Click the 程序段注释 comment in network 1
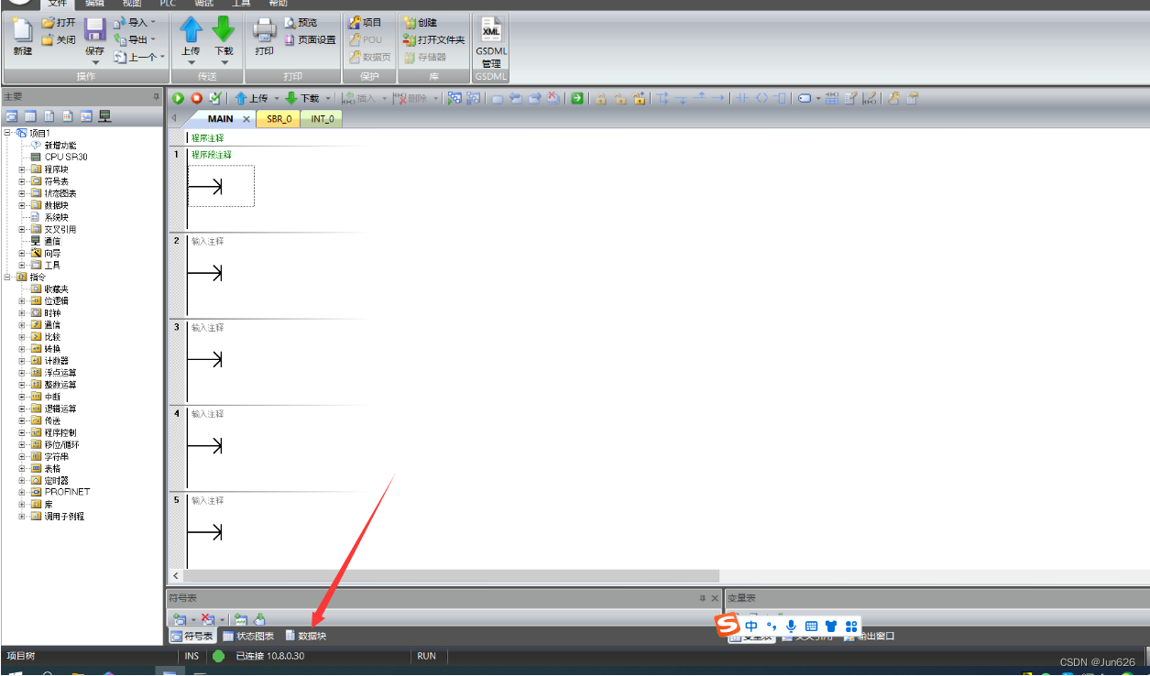 click(x=212, y=155)
